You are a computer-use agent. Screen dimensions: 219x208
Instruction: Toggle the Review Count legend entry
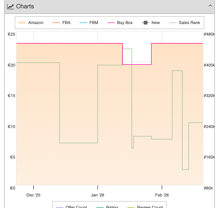145,207
